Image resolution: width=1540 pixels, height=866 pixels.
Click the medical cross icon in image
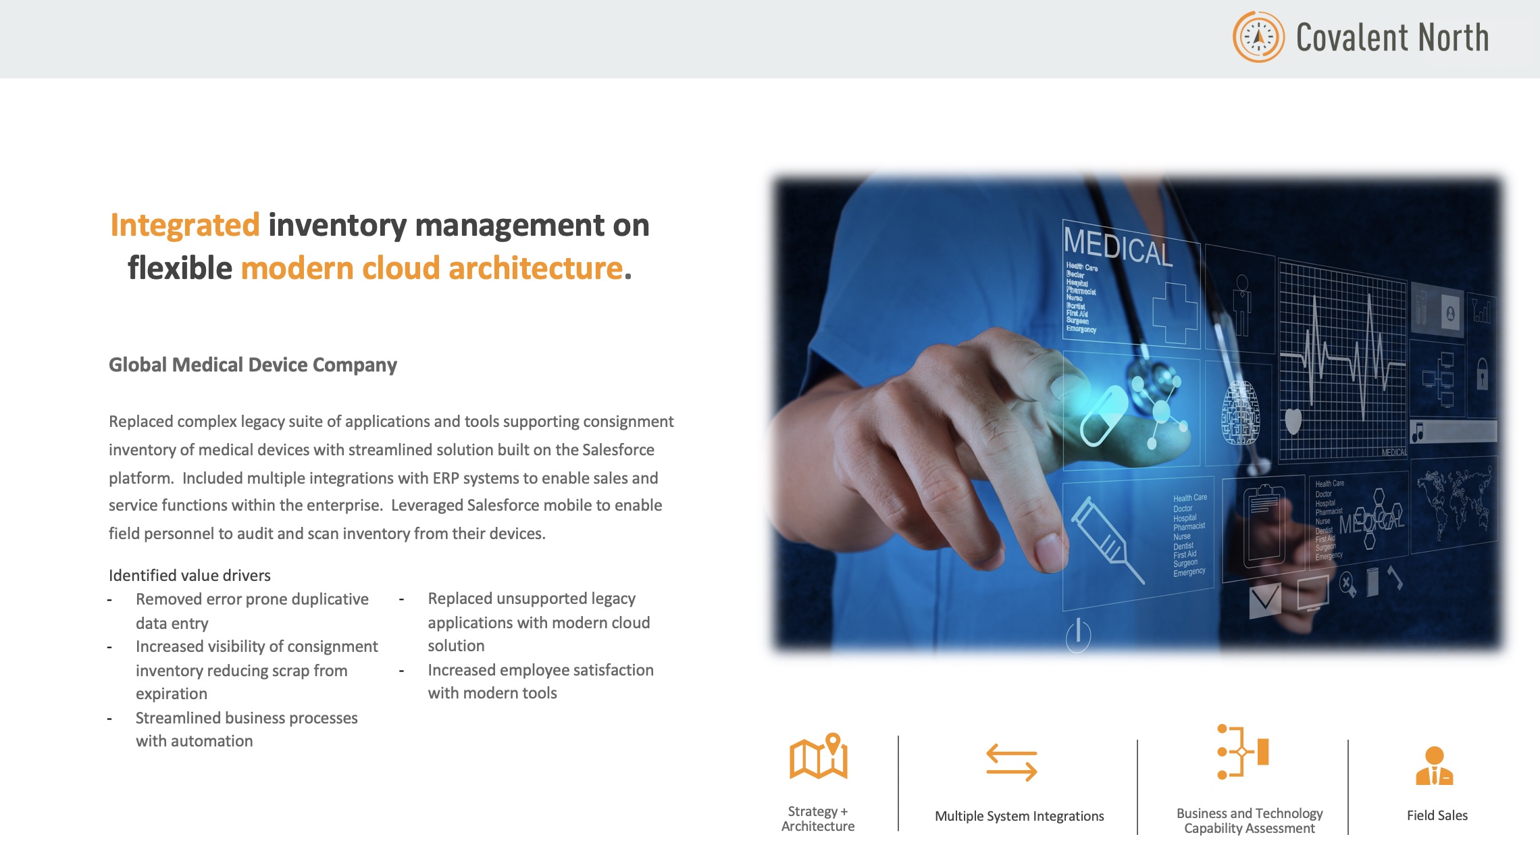(1174, 314)
